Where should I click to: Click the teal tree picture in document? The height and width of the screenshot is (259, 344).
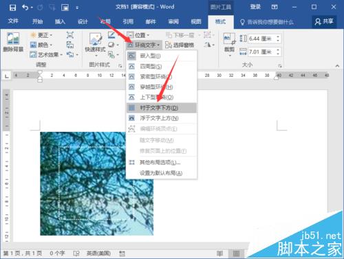point(97,183)
